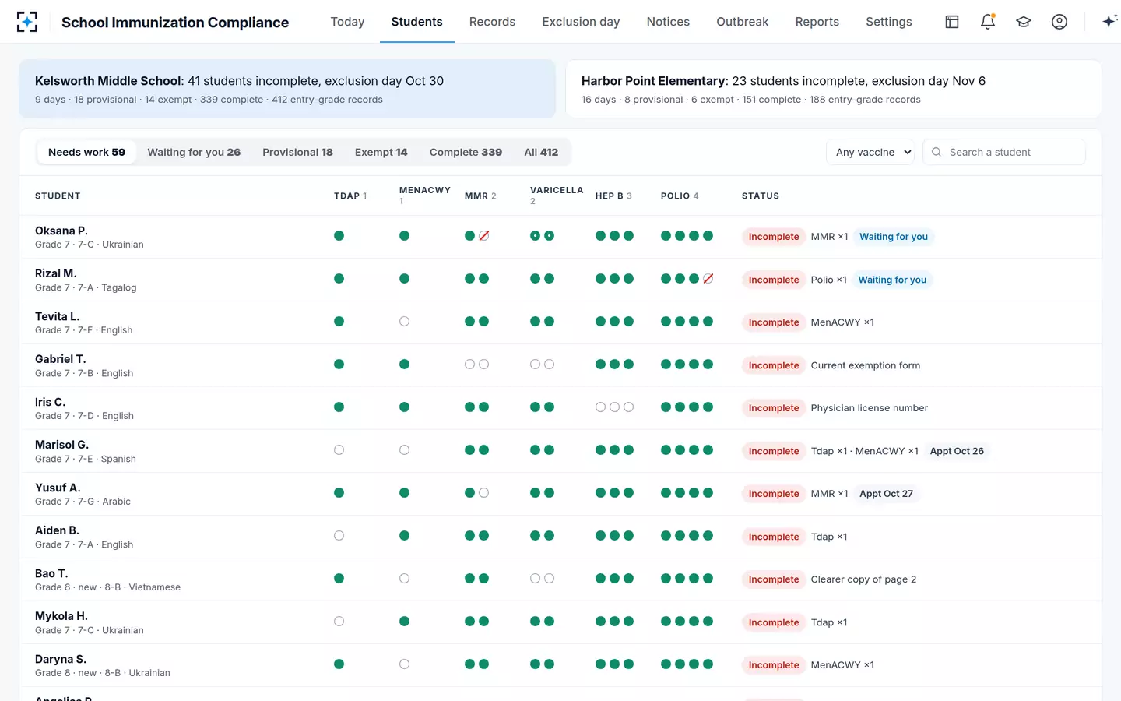1121x701 pixels.
Task: Toggle Tevita L.'s empty MenACWY dose circle
Action: pos(404,322)
